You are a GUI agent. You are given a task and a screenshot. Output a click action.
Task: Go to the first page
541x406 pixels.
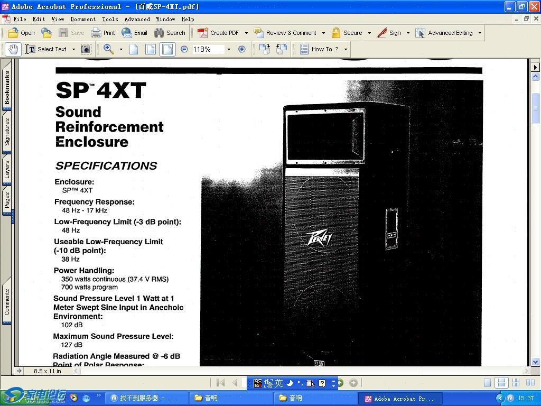221,383
